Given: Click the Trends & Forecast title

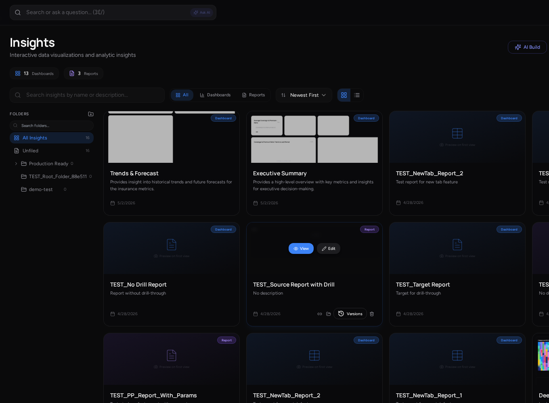Looking at the screenshot, I should (134, 173).
